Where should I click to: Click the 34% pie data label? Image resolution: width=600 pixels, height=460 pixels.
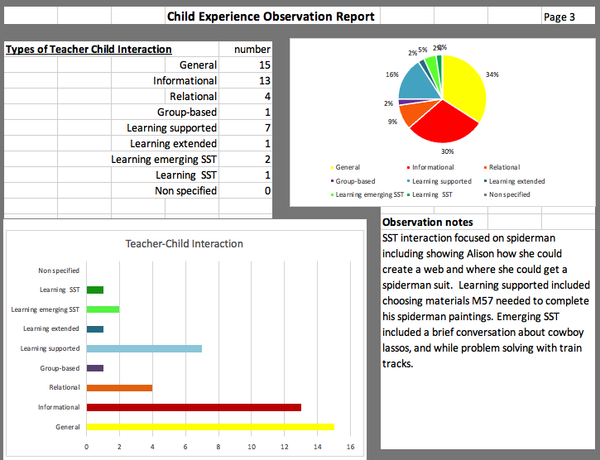tap(492, 74)
